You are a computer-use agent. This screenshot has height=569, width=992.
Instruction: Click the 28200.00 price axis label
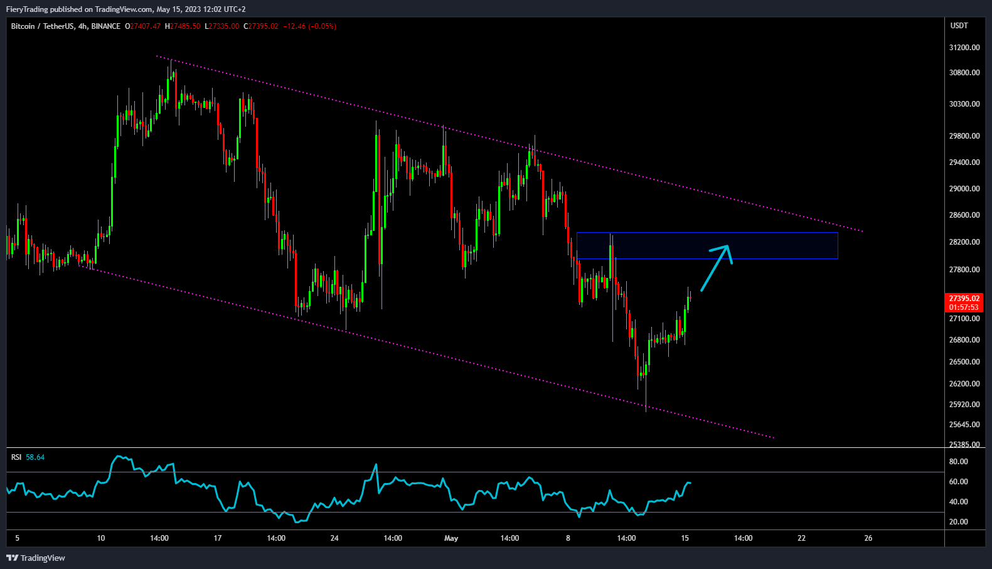tap(964, 242)
